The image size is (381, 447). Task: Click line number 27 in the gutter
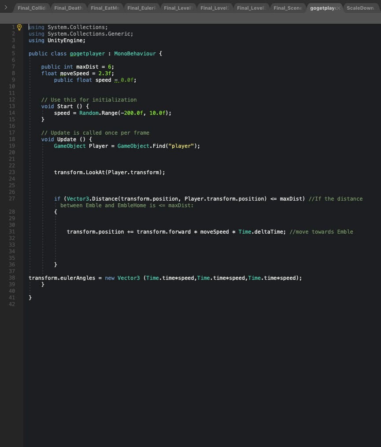pyautogui.click(x=11, y=199)
